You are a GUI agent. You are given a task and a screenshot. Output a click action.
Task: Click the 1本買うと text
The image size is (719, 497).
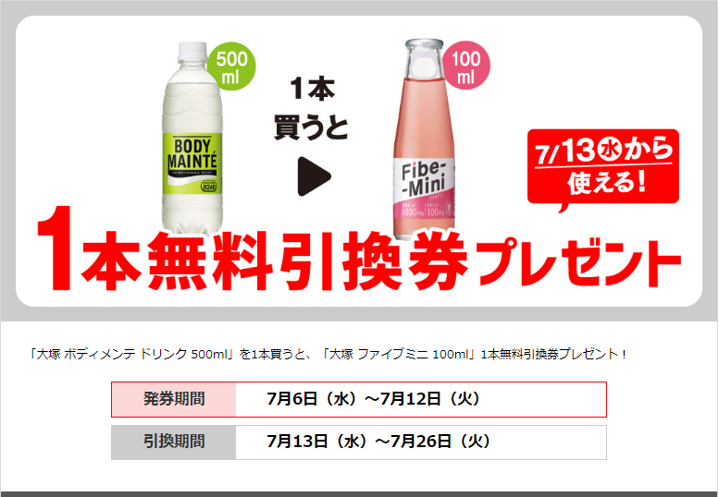[x=311, y=108]
